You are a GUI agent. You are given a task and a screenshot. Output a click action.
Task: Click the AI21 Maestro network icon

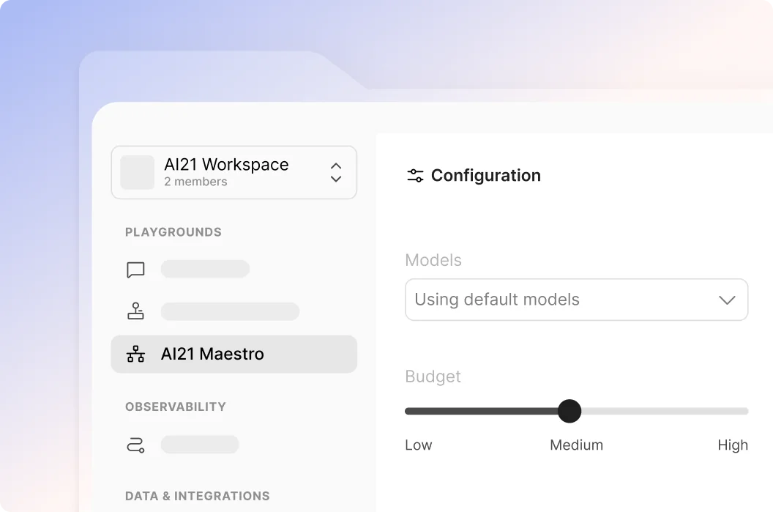click(135, 355)
